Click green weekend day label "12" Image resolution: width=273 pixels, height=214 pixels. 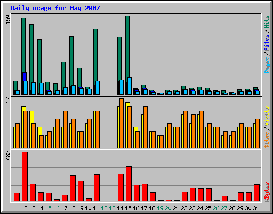pyautogui.click(x=104, y=208)
